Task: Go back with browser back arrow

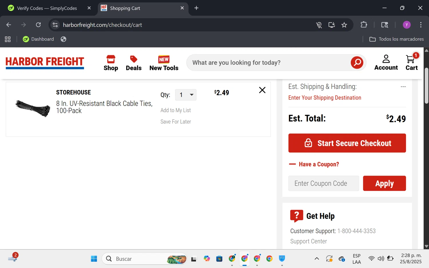Action: (x=9, y=25)
